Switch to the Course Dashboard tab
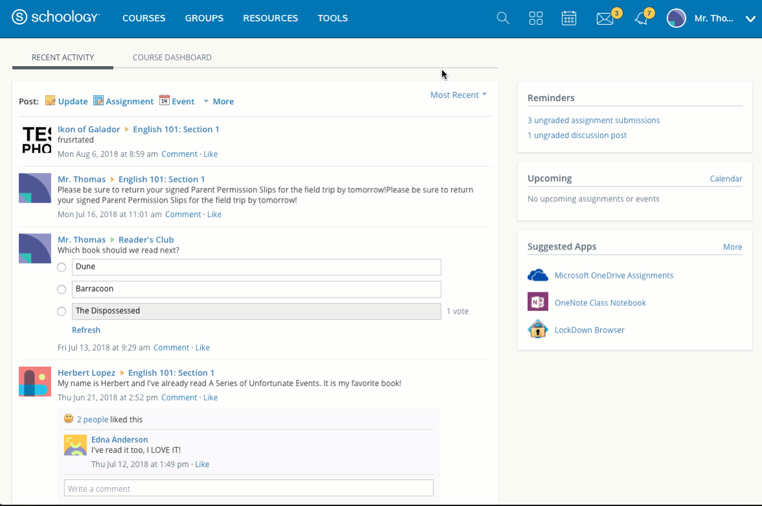This screenshot has height=506, width=762. (172, 57)
